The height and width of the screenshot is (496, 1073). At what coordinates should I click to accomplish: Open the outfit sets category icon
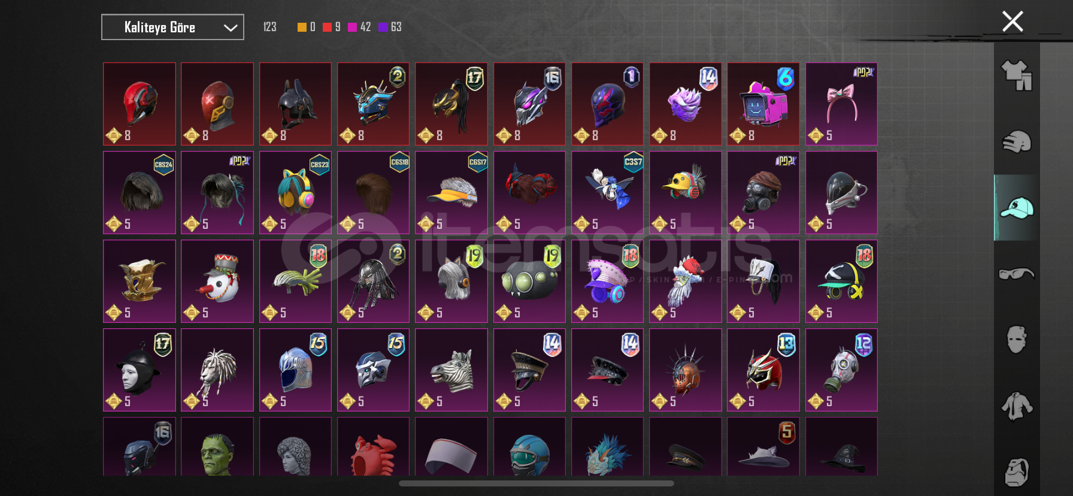(1017, 75)
